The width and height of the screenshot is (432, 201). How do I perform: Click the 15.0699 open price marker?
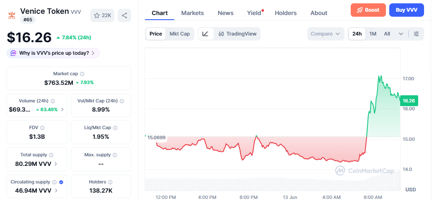(x=156, y=137)
